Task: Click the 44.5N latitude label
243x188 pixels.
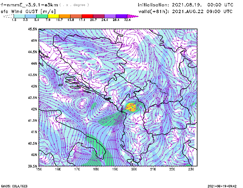Action: (33, 52)
